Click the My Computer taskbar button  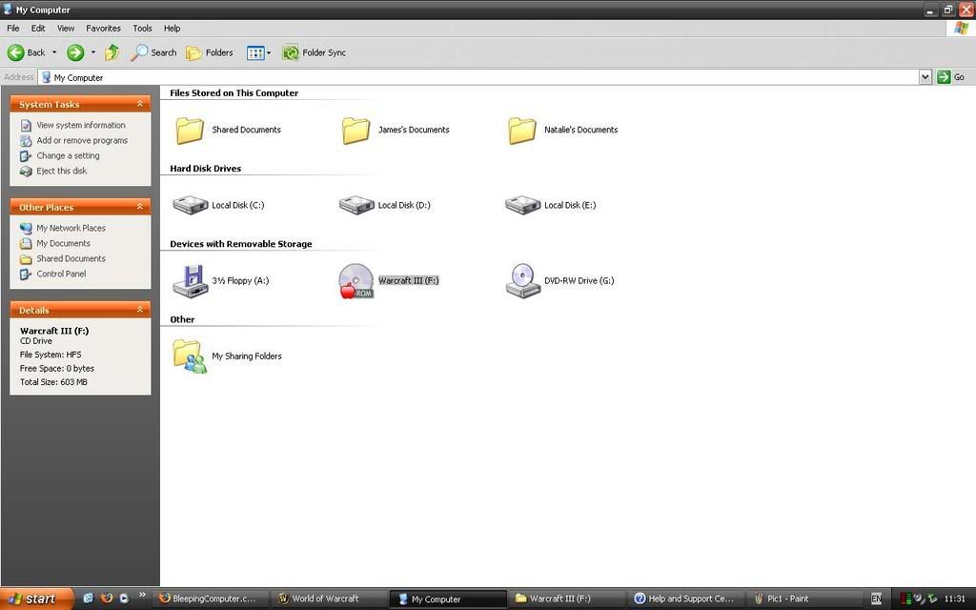[x=448, y=599]
